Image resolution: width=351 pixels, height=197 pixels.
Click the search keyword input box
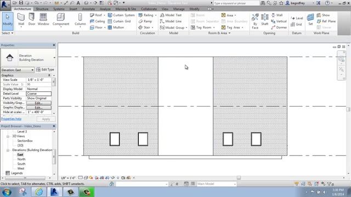[236, 3]
